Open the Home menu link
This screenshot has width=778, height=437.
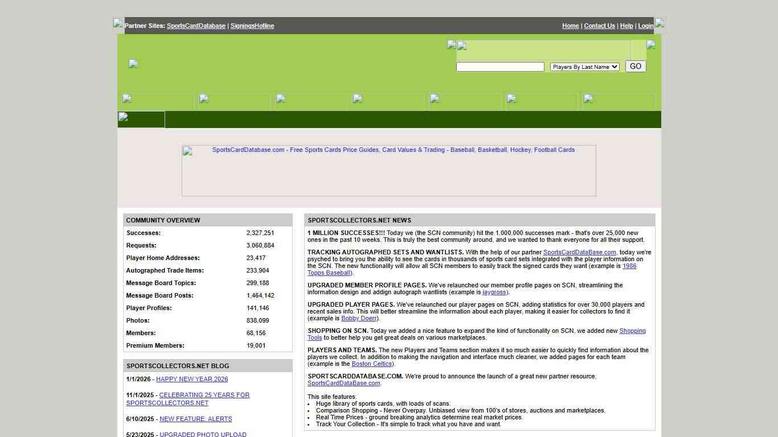pos(570,26)
